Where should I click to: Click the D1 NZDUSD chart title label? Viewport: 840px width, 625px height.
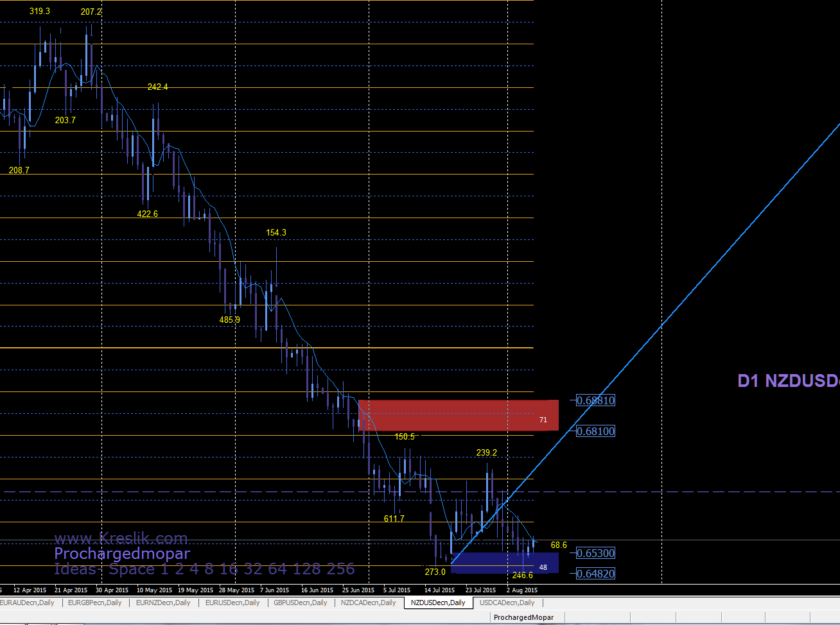coord(789,381)
